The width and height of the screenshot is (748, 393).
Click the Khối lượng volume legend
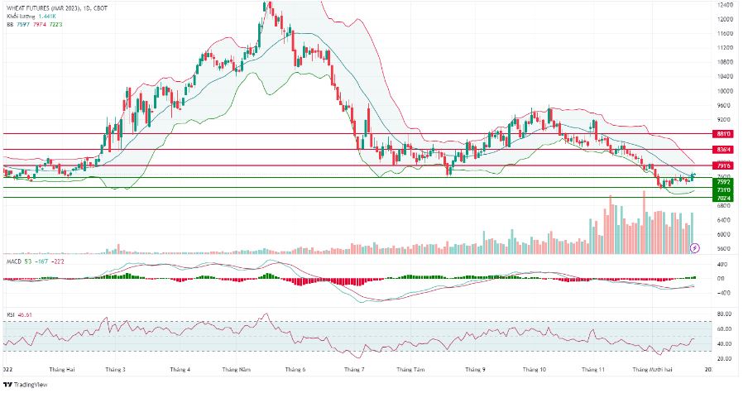31,17
